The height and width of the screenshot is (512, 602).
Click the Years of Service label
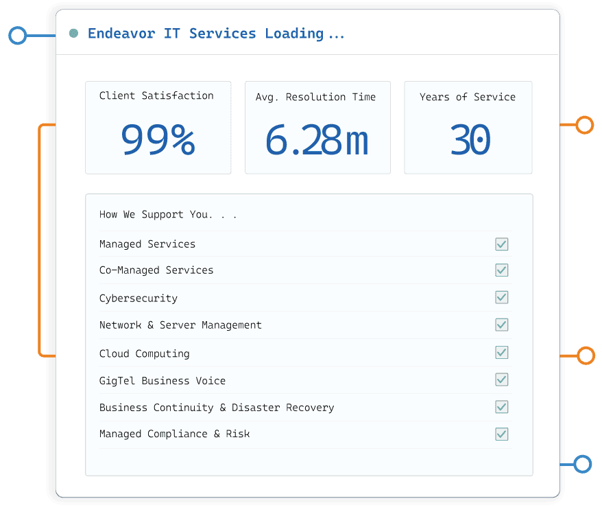(468, 97)
